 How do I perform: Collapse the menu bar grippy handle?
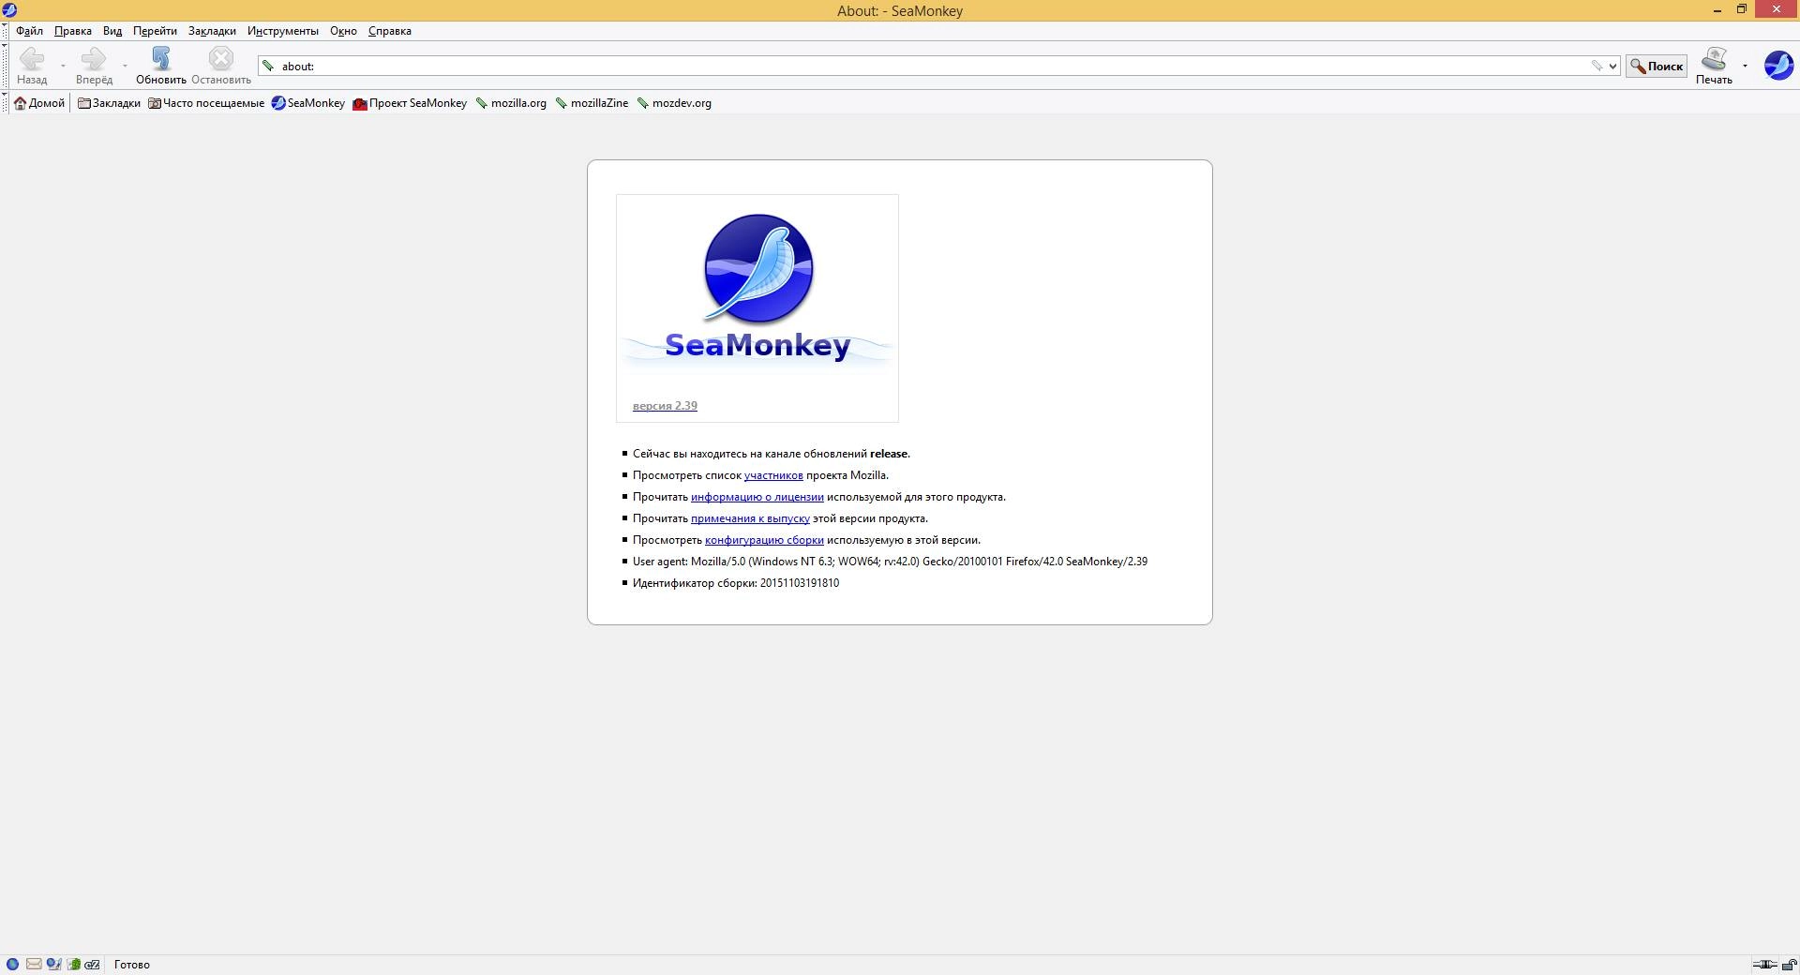5,31
